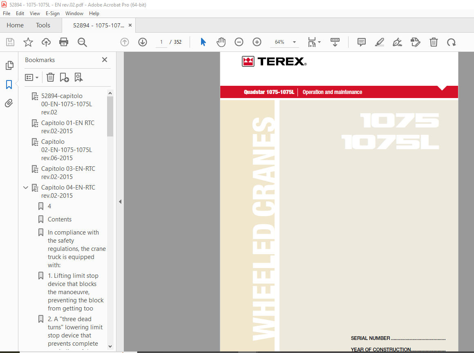Viewport: 474px width, 353px height.
Task: Select the Highlight text pen tool
Action: pos(379,42)
